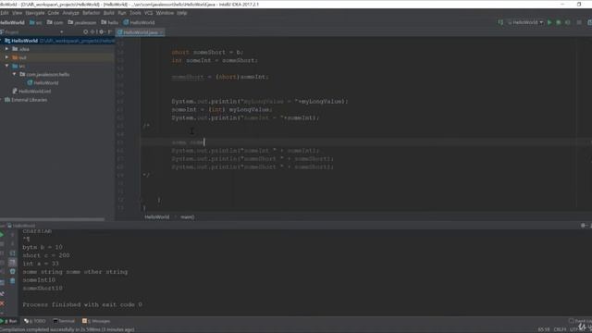
Task: Expand the External Libraries node
Action: (1, 100)
